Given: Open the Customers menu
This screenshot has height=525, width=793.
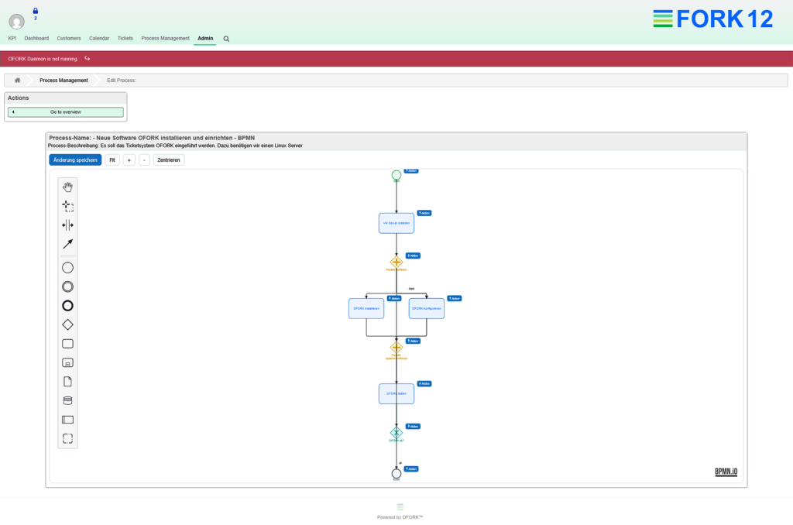Looking at the screenshot, I should (x=69, y=39).
